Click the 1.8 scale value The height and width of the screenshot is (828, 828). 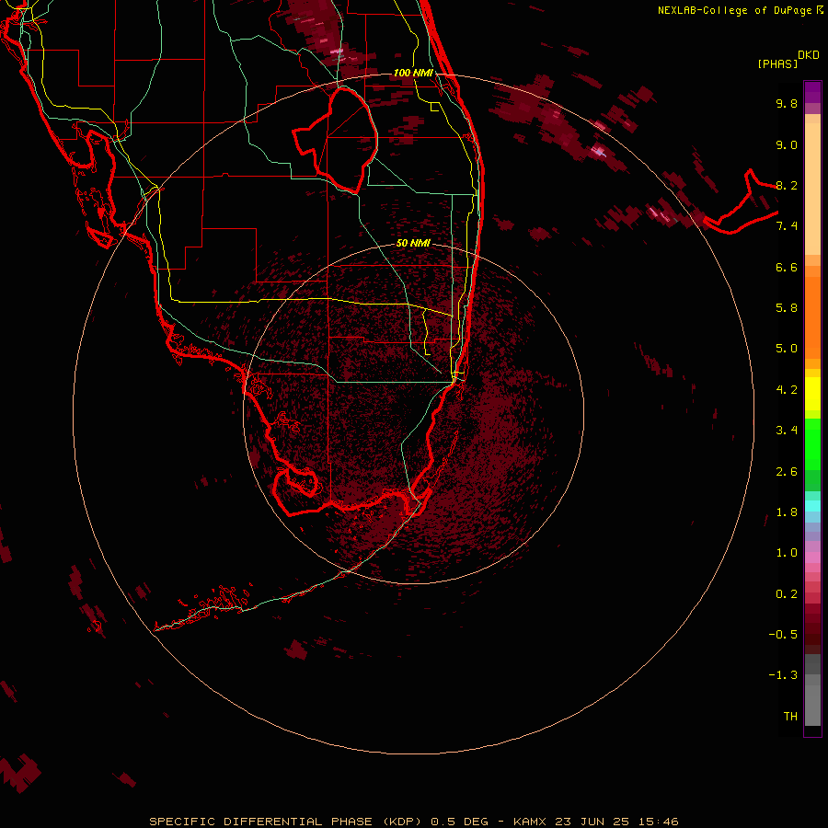(787, 512)
